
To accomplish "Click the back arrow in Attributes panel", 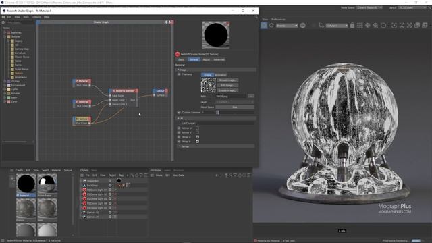I will coord(217,175).
